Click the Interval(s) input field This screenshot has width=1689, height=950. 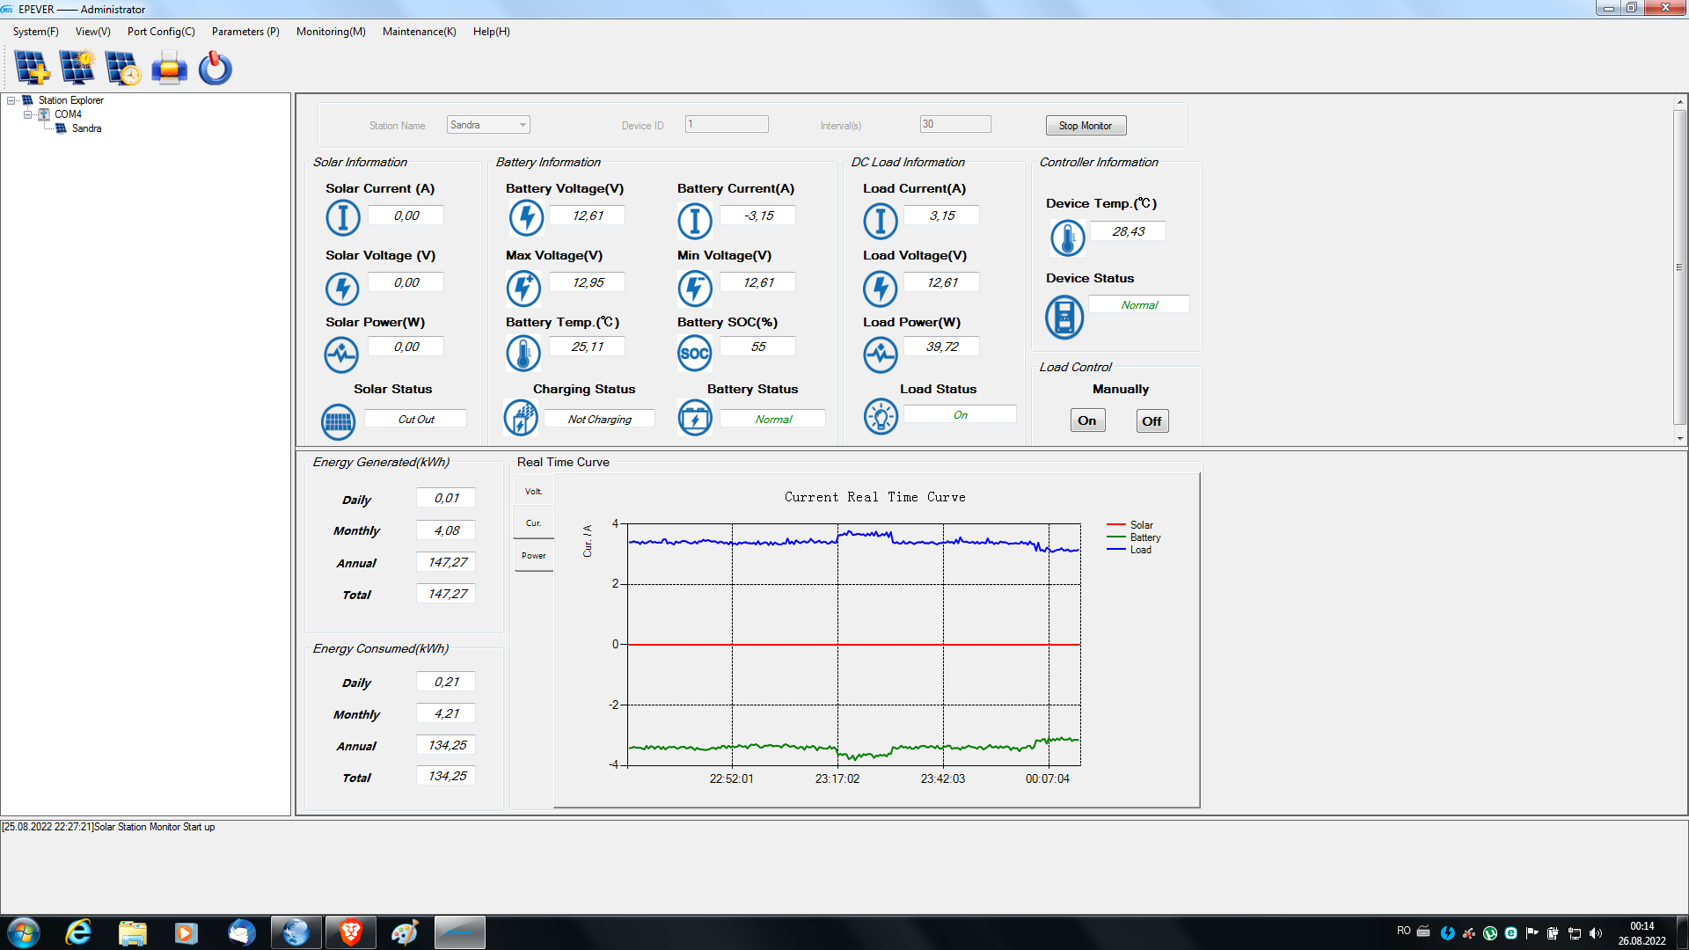[x=955, y=124]
